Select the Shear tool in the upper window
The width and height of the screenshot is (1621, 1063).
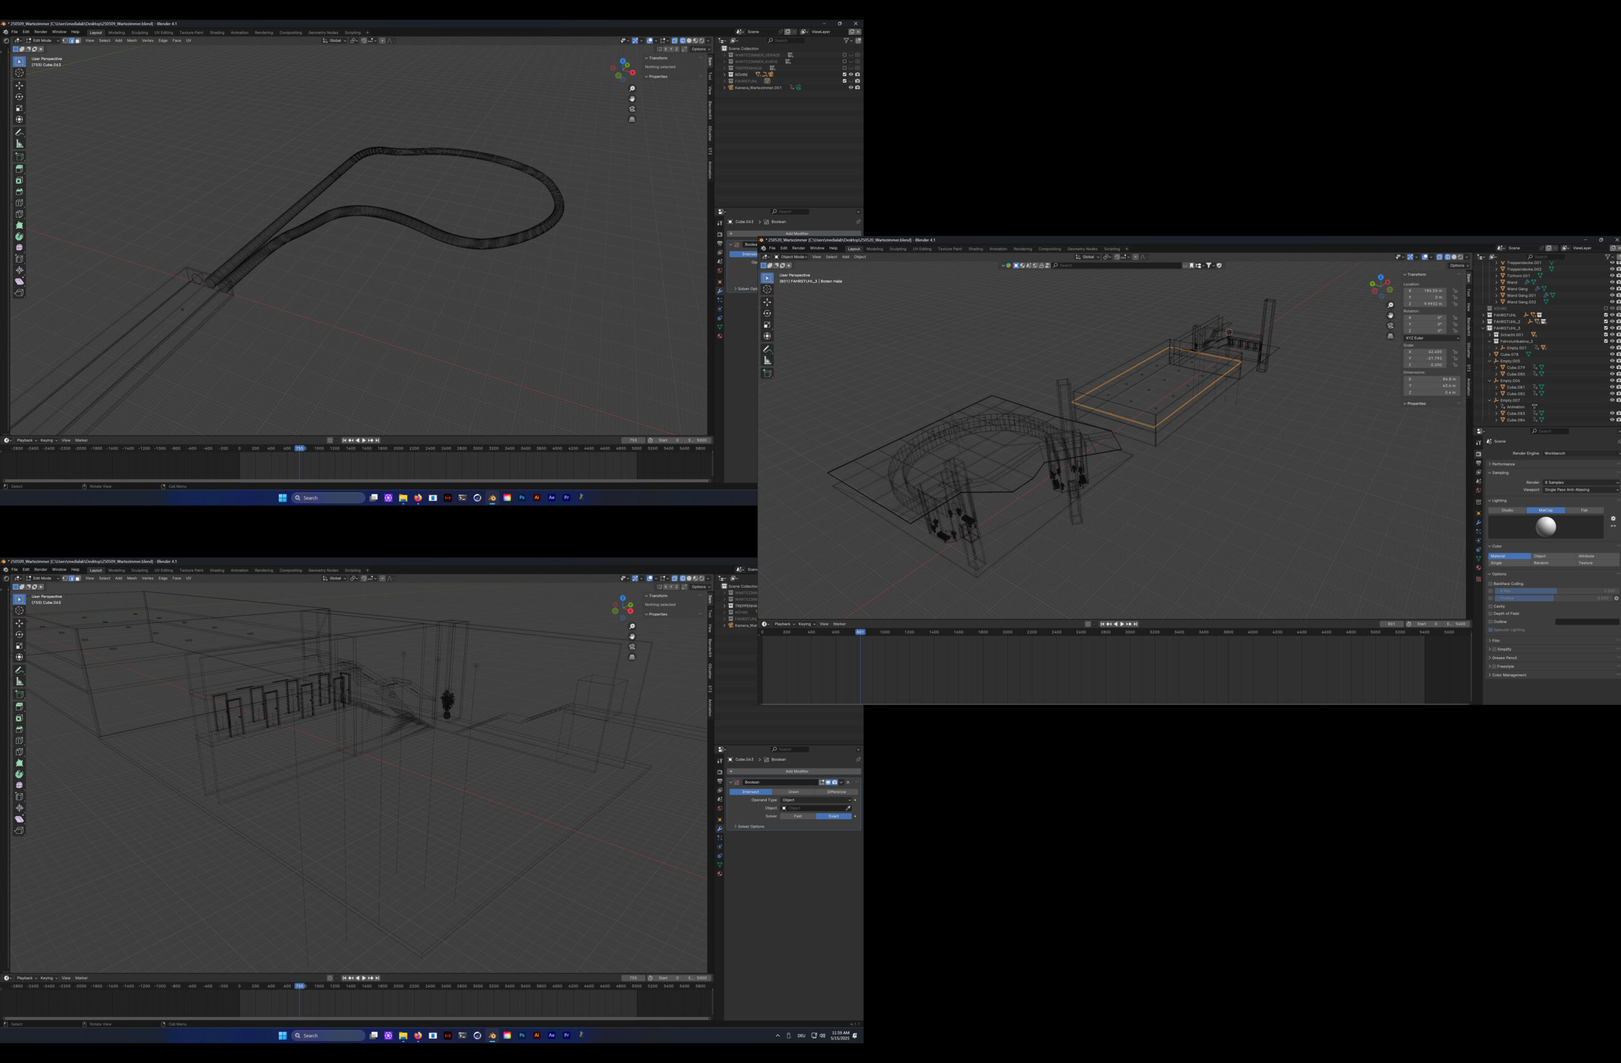pos(19,281)
